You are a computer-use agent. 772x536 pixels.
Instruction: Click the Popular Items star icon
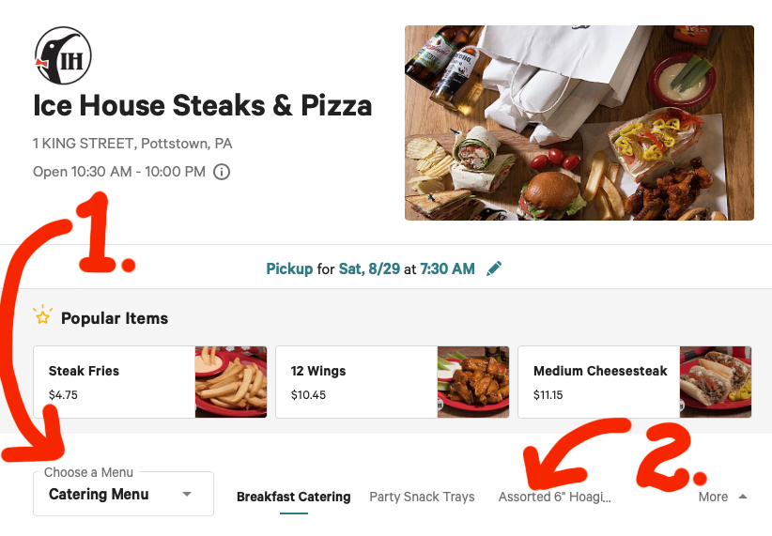click(x=42, y=315)
